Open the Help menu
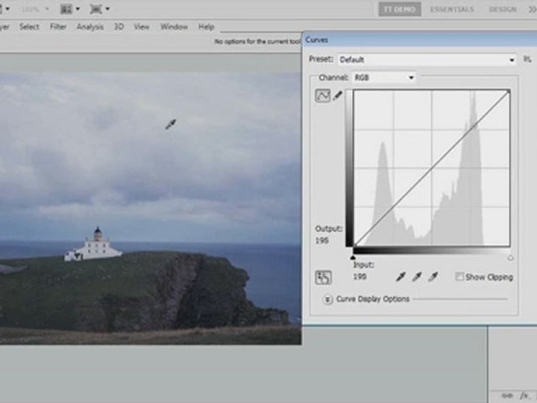This screenshot has height=403, width=537. click(x=206, y=27)
